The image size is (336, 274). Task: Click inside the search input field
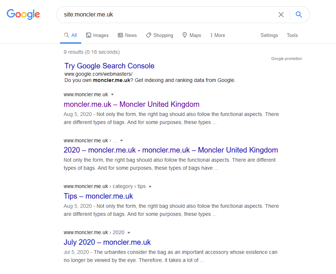(165, 15)
